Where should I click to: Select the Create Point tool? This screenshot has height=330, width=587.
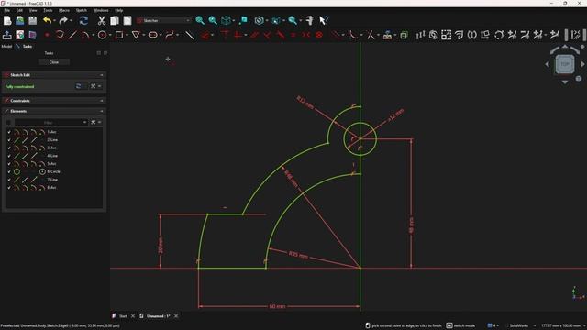tap(47, 35)
